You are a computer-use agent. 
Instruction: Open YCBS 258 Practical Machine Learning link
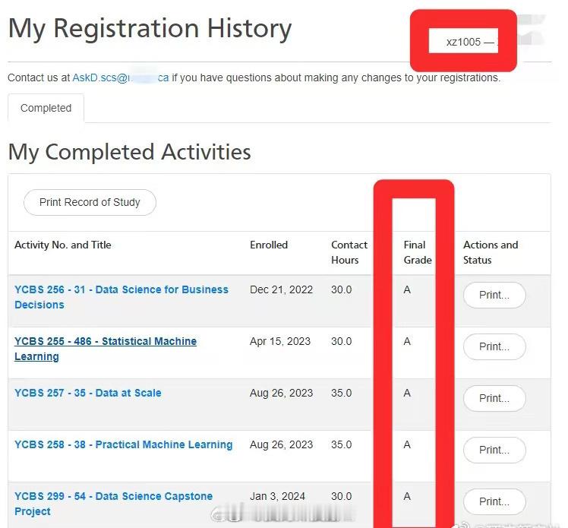point(124,444)
